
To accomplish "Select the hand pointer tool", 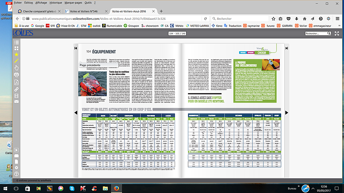I will 16,68.
